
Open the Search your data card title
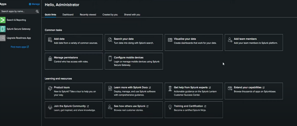coord(124,39)
